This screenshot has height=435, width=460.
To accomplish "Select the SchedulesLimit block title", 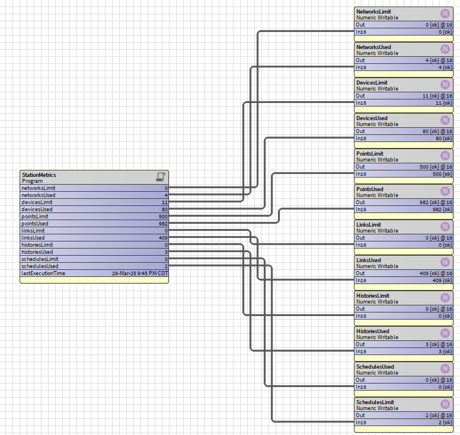I will coord(375,402).
